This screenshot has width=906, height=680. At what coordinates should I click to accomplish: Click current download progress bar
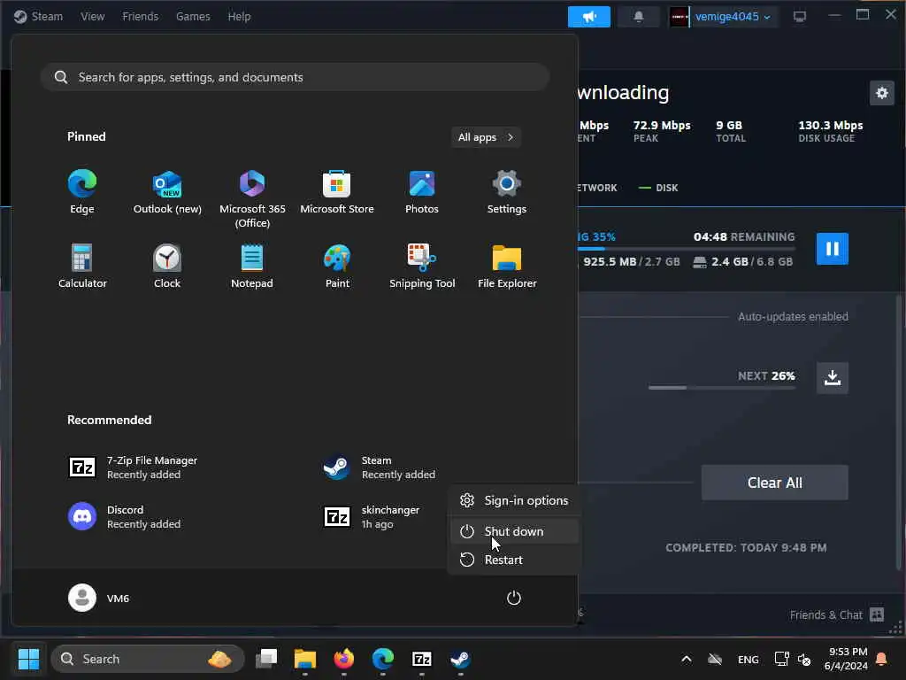687,249
